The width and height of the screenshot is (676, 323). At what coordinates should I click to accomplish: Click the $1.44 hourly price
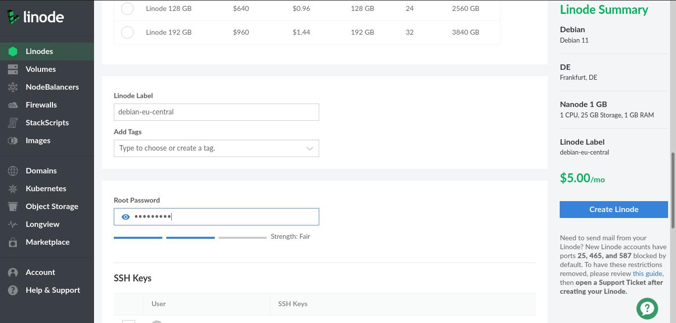tap(301, 32)
